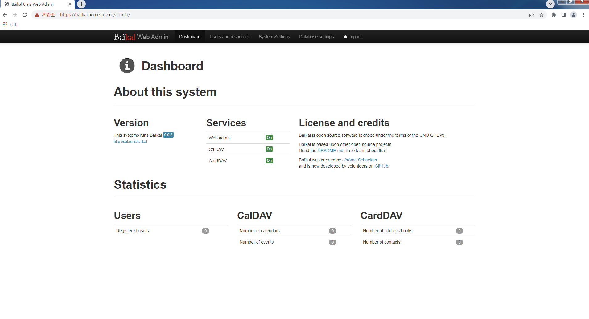This screenshot has width=589, height=319.
Task: Open the Chrome three-dot menu
Action: [x=583, y=15]
